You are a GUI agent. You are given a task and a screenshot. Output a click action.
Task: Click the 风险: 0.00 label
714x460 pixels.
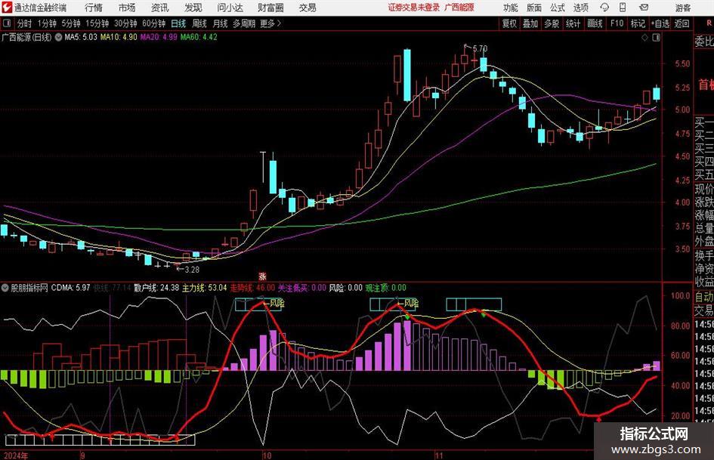tap(345, 288)
